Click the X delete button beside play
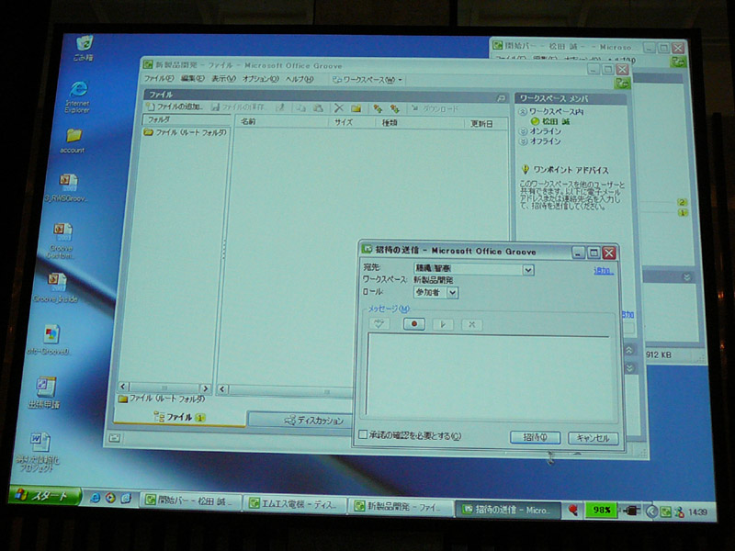Screen dimensions: 735x551 point(471,324)
